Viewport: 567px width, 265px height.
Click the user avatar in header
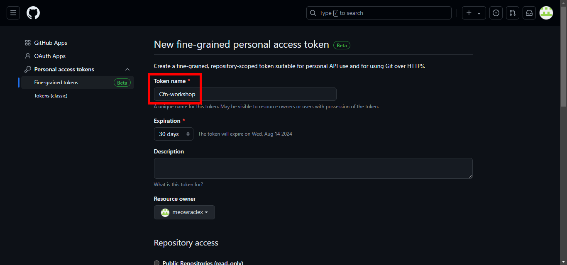(x=546, y=13)
